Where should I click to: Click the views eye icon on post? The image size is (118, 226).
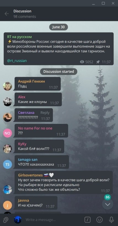pyautogui.click(x=82, y=62)
